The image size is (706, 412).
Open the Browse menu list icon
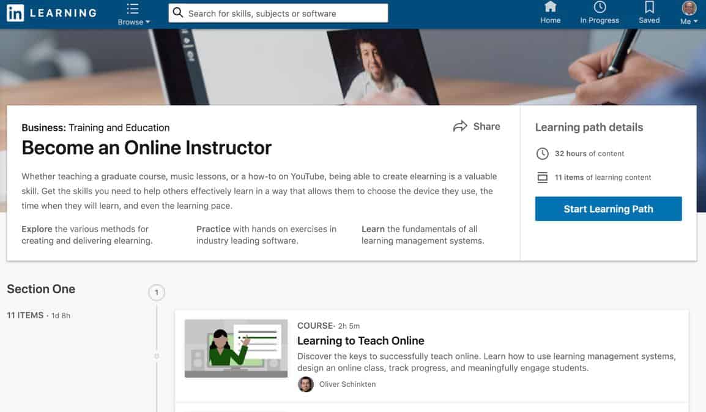click(x=133, y=9)
